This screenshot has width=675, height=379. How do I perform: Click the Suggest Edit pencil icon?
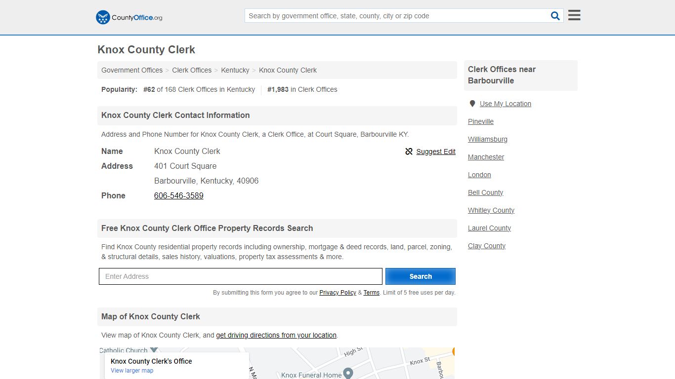[409, 152]
